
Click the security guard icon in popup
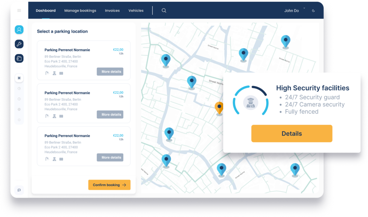[250, 102]
